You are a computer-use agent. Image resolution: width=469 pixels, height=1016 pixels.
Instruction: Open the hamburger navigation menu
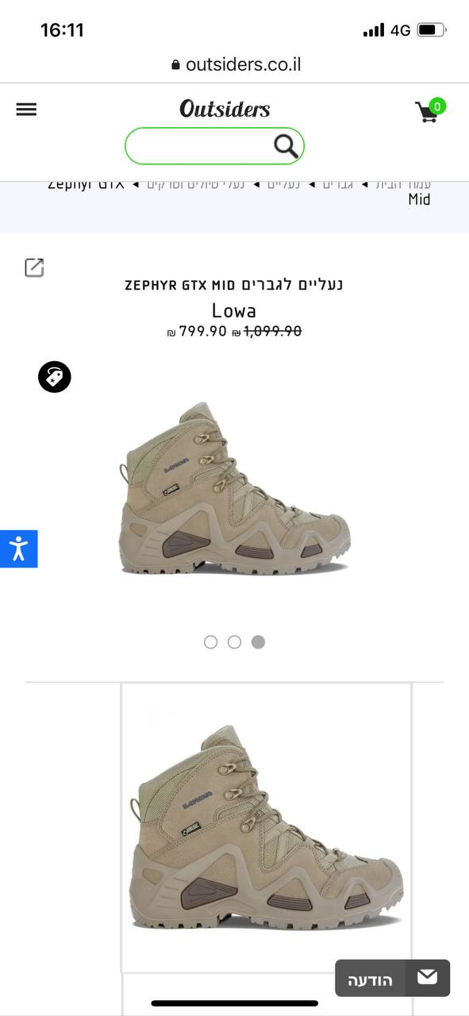(26, 110)
